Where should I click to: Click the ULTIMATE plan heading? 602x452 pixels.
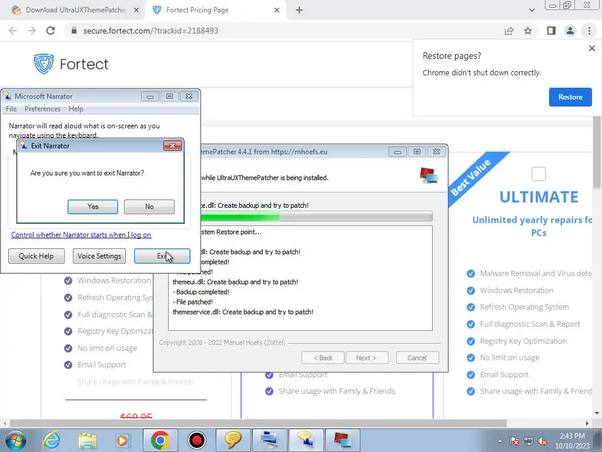[539, 197]
